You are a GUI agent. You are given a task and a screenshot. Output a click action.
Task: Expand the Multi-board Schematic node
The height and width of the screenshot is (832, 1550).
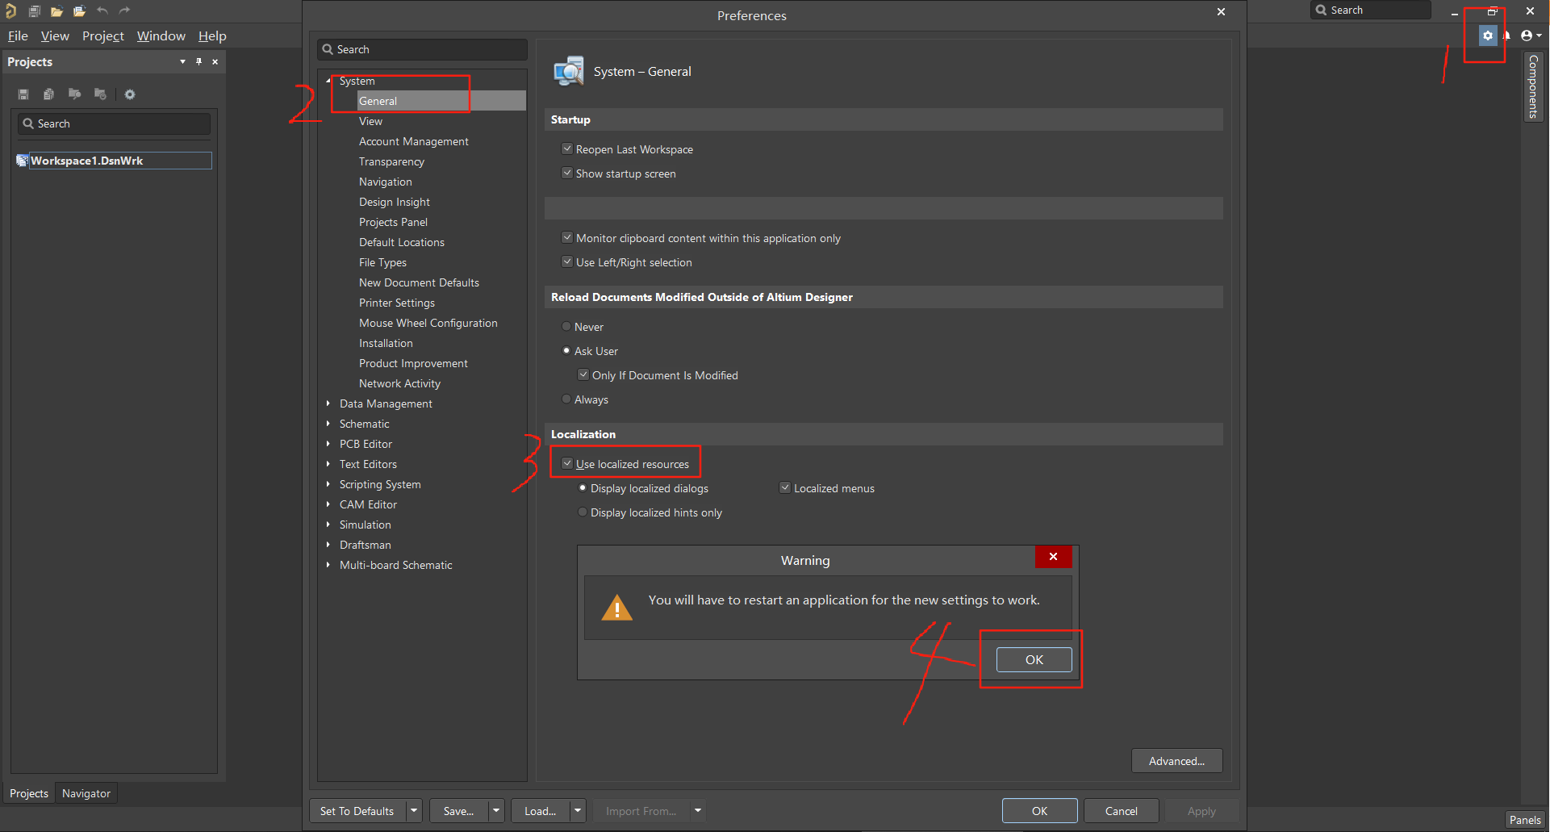328,565
